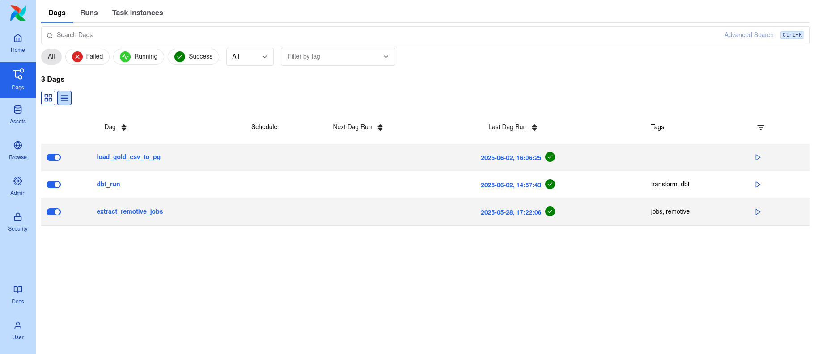Select All status filter pill
This screenshot has height=354, width=814.
pos(51,57)
